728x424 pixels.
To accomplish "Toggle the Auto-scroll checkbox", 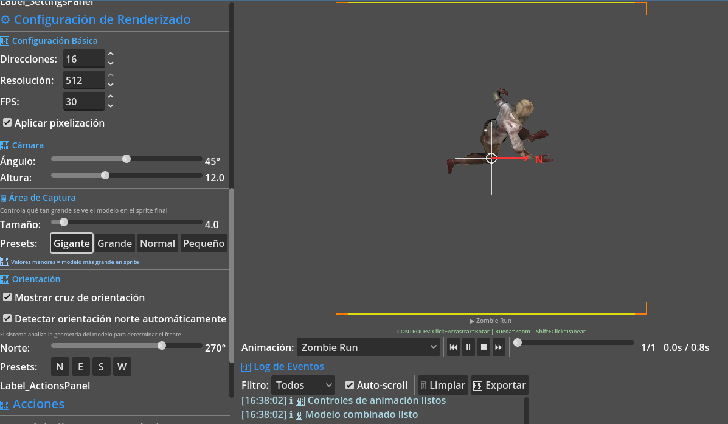I will tap(350, 385).
